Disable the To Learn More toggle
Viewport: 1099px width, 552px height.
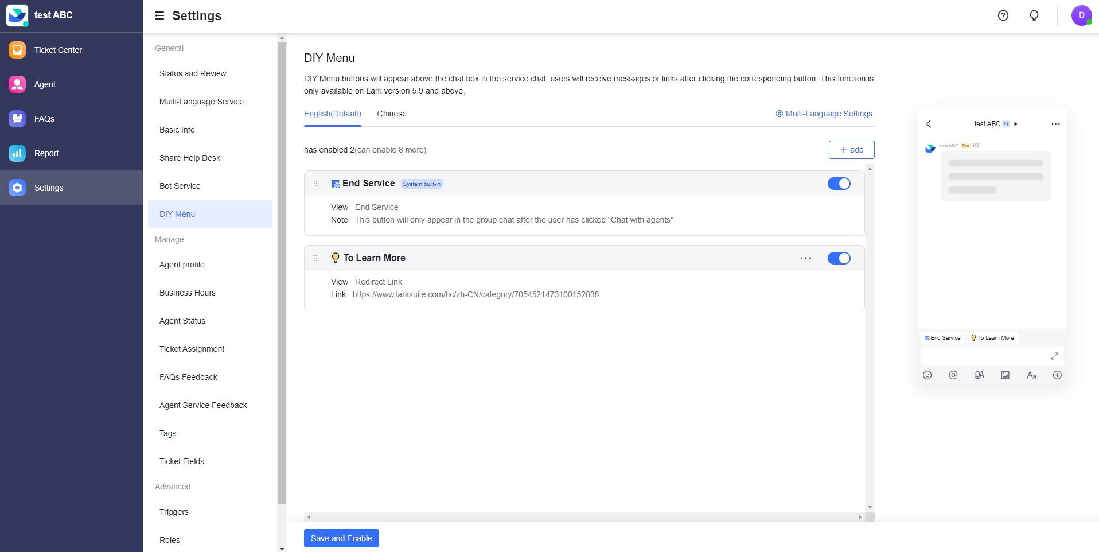click(839, 258)
